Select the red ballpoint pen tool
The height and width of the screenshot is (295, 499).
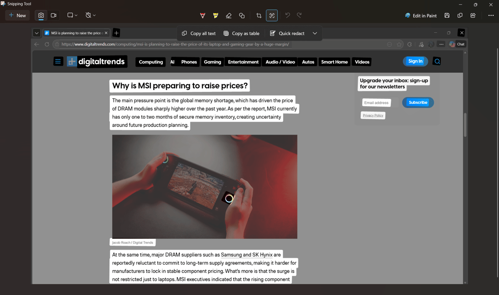[203, 15]
